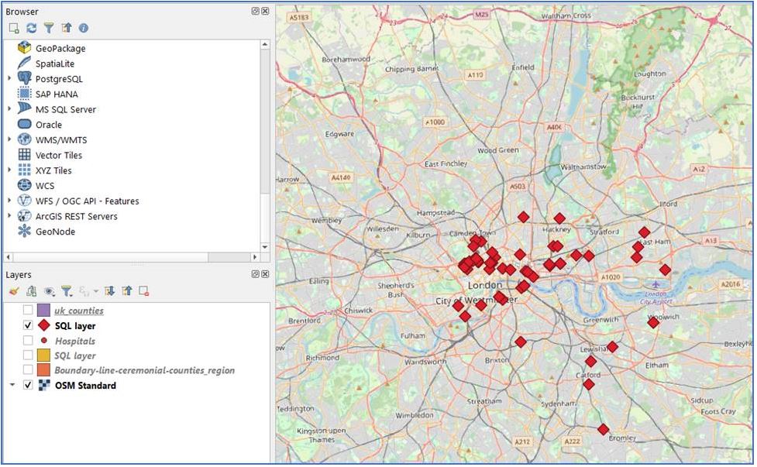Select the OSM Standard layer name

(85, 386)
